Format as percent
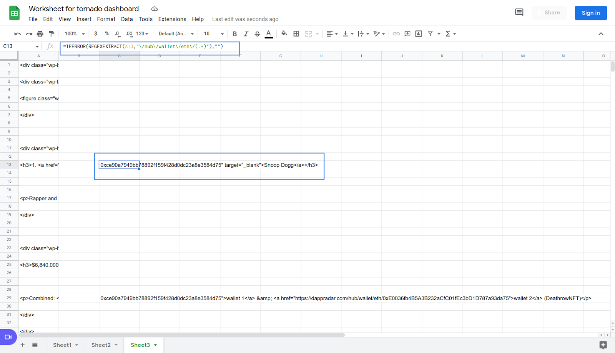Viewport: 615px width, 353px height. coord(107,34)
